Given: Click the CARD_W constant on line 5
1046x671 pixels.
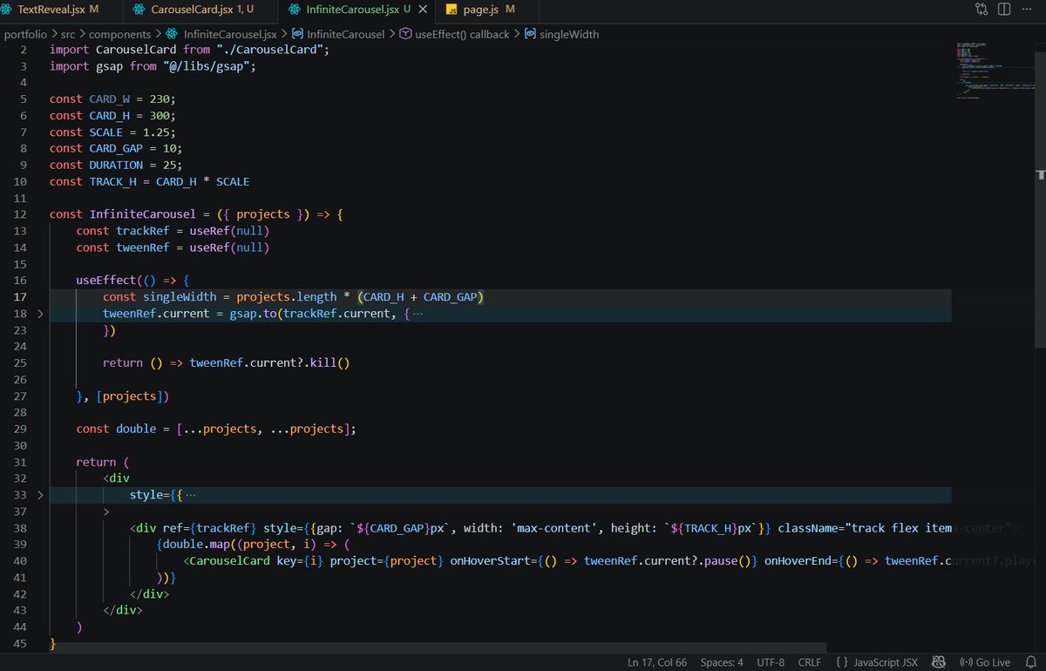Looking at the screenshot, I should click(109, 99).
